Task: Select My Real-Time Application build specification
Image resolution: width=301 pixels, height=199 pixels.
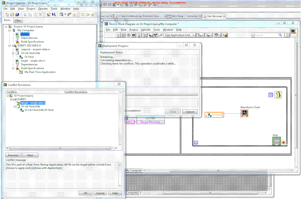Action: click(40, 72)
